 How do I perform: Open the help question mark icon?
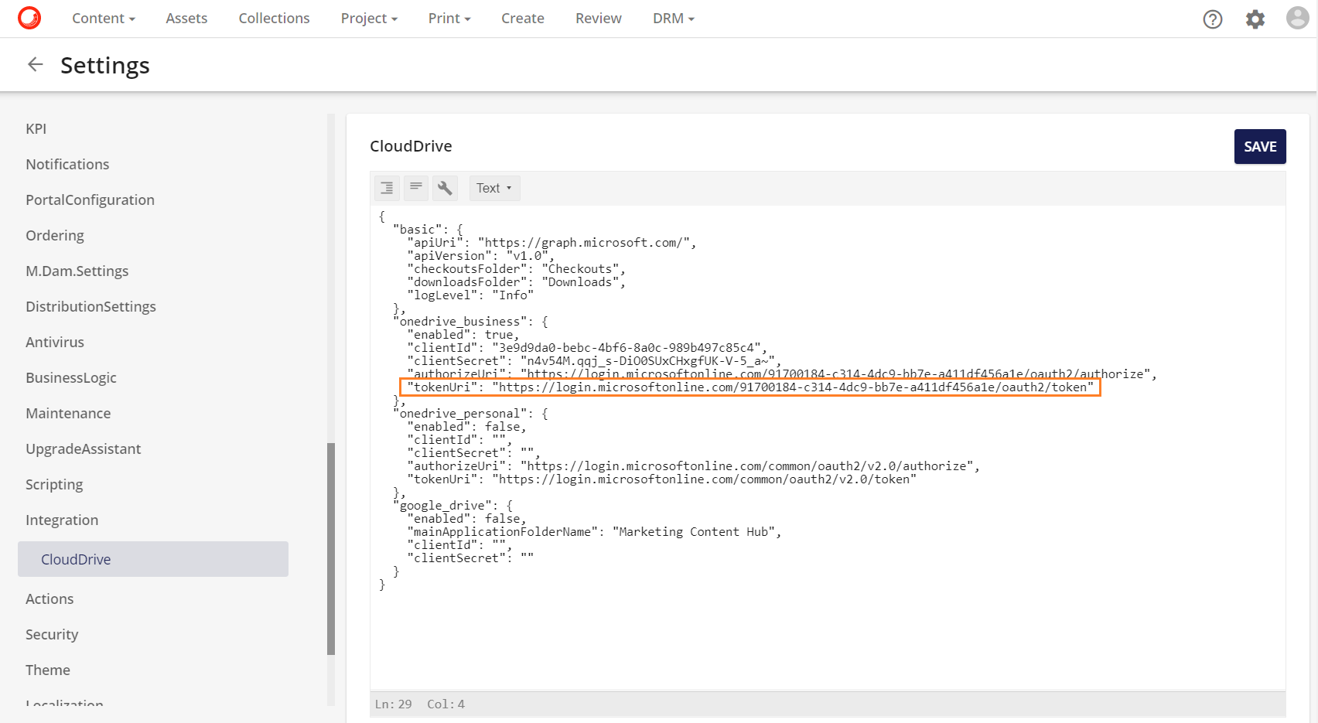click(1213, 19)
